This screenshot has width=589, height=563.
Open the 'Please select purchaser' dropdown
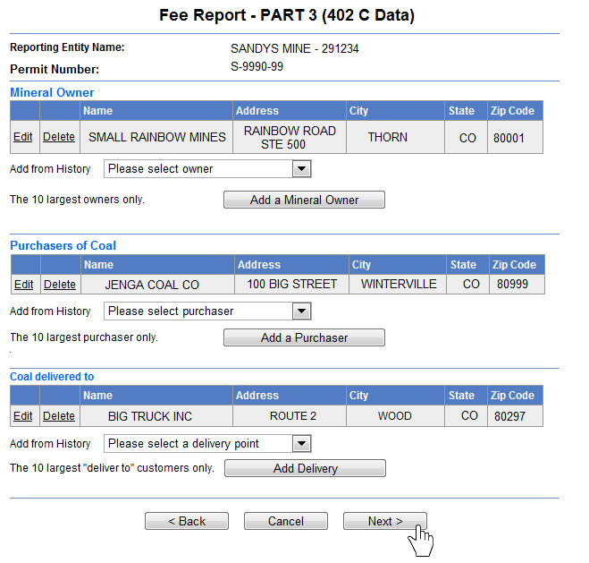click(207, 311)
